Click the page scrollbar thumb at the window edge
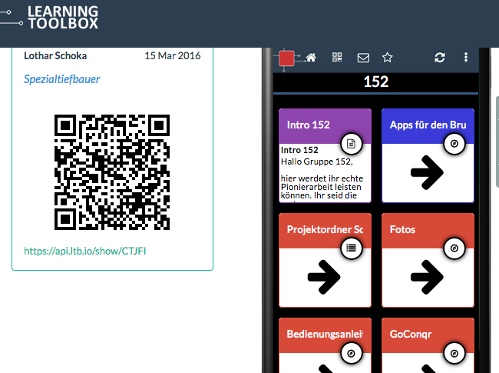499x373 pixels. point(497,142)
